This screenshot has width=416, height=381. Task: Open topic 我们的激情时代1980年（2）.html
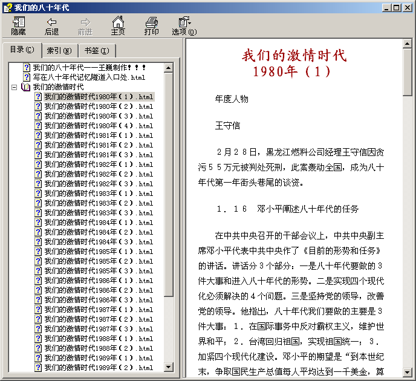tap(98, 106)
